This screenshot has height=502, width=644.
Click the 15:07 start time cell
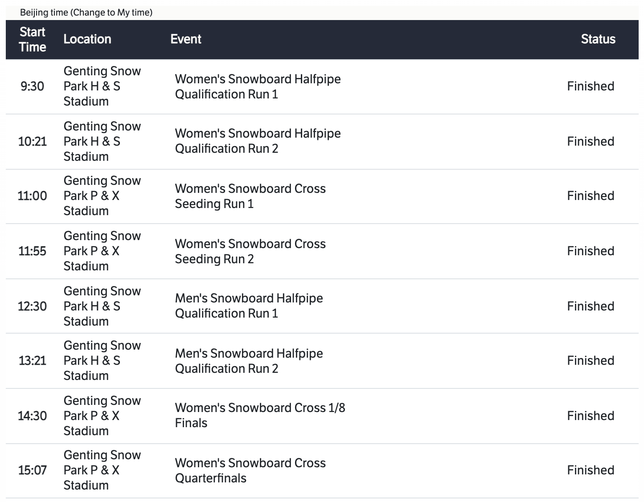tap(33, 470)
